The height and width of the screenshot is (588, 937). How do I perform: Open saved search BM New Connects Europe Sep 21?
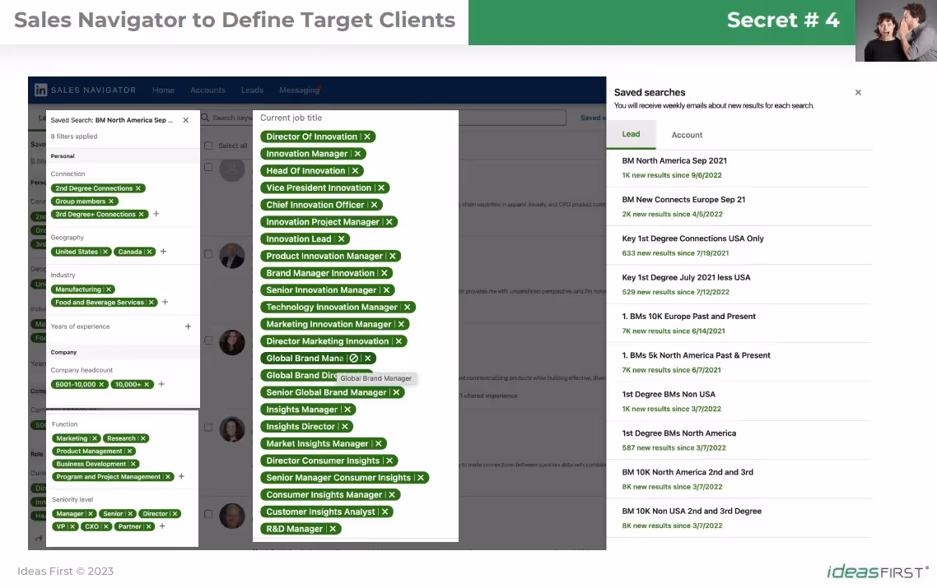point(683,199)
